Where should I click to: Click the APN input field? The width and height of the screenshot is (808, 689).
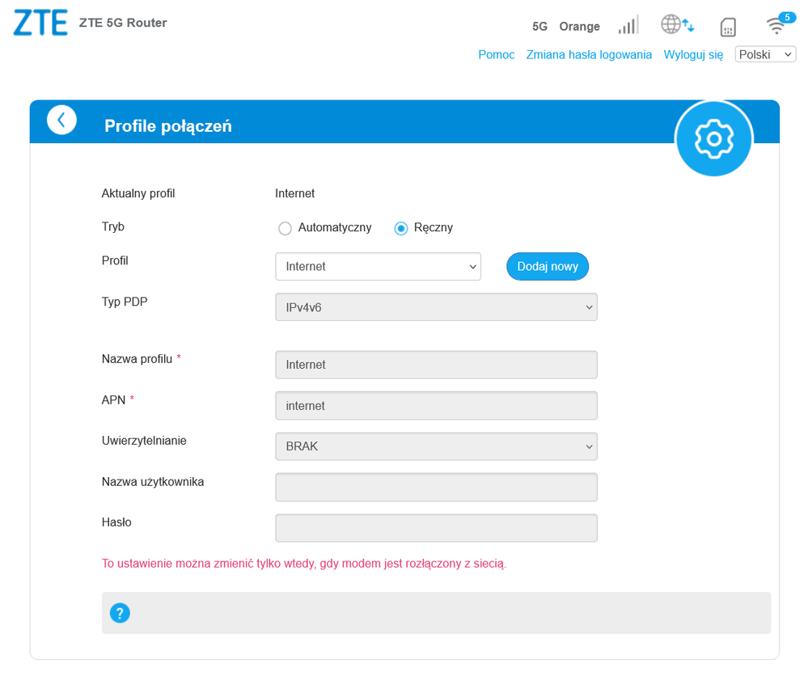click(436, 405)
